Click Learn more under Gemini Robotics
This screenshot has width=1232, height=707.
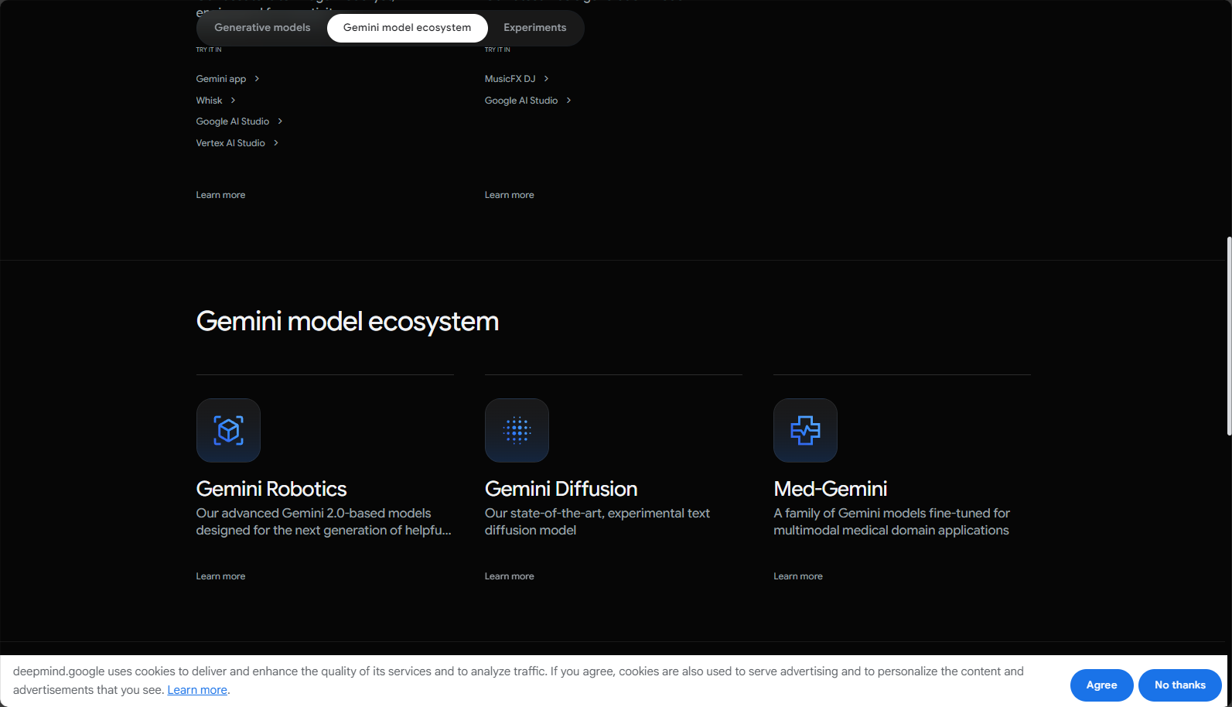click(x=220, y=576)
